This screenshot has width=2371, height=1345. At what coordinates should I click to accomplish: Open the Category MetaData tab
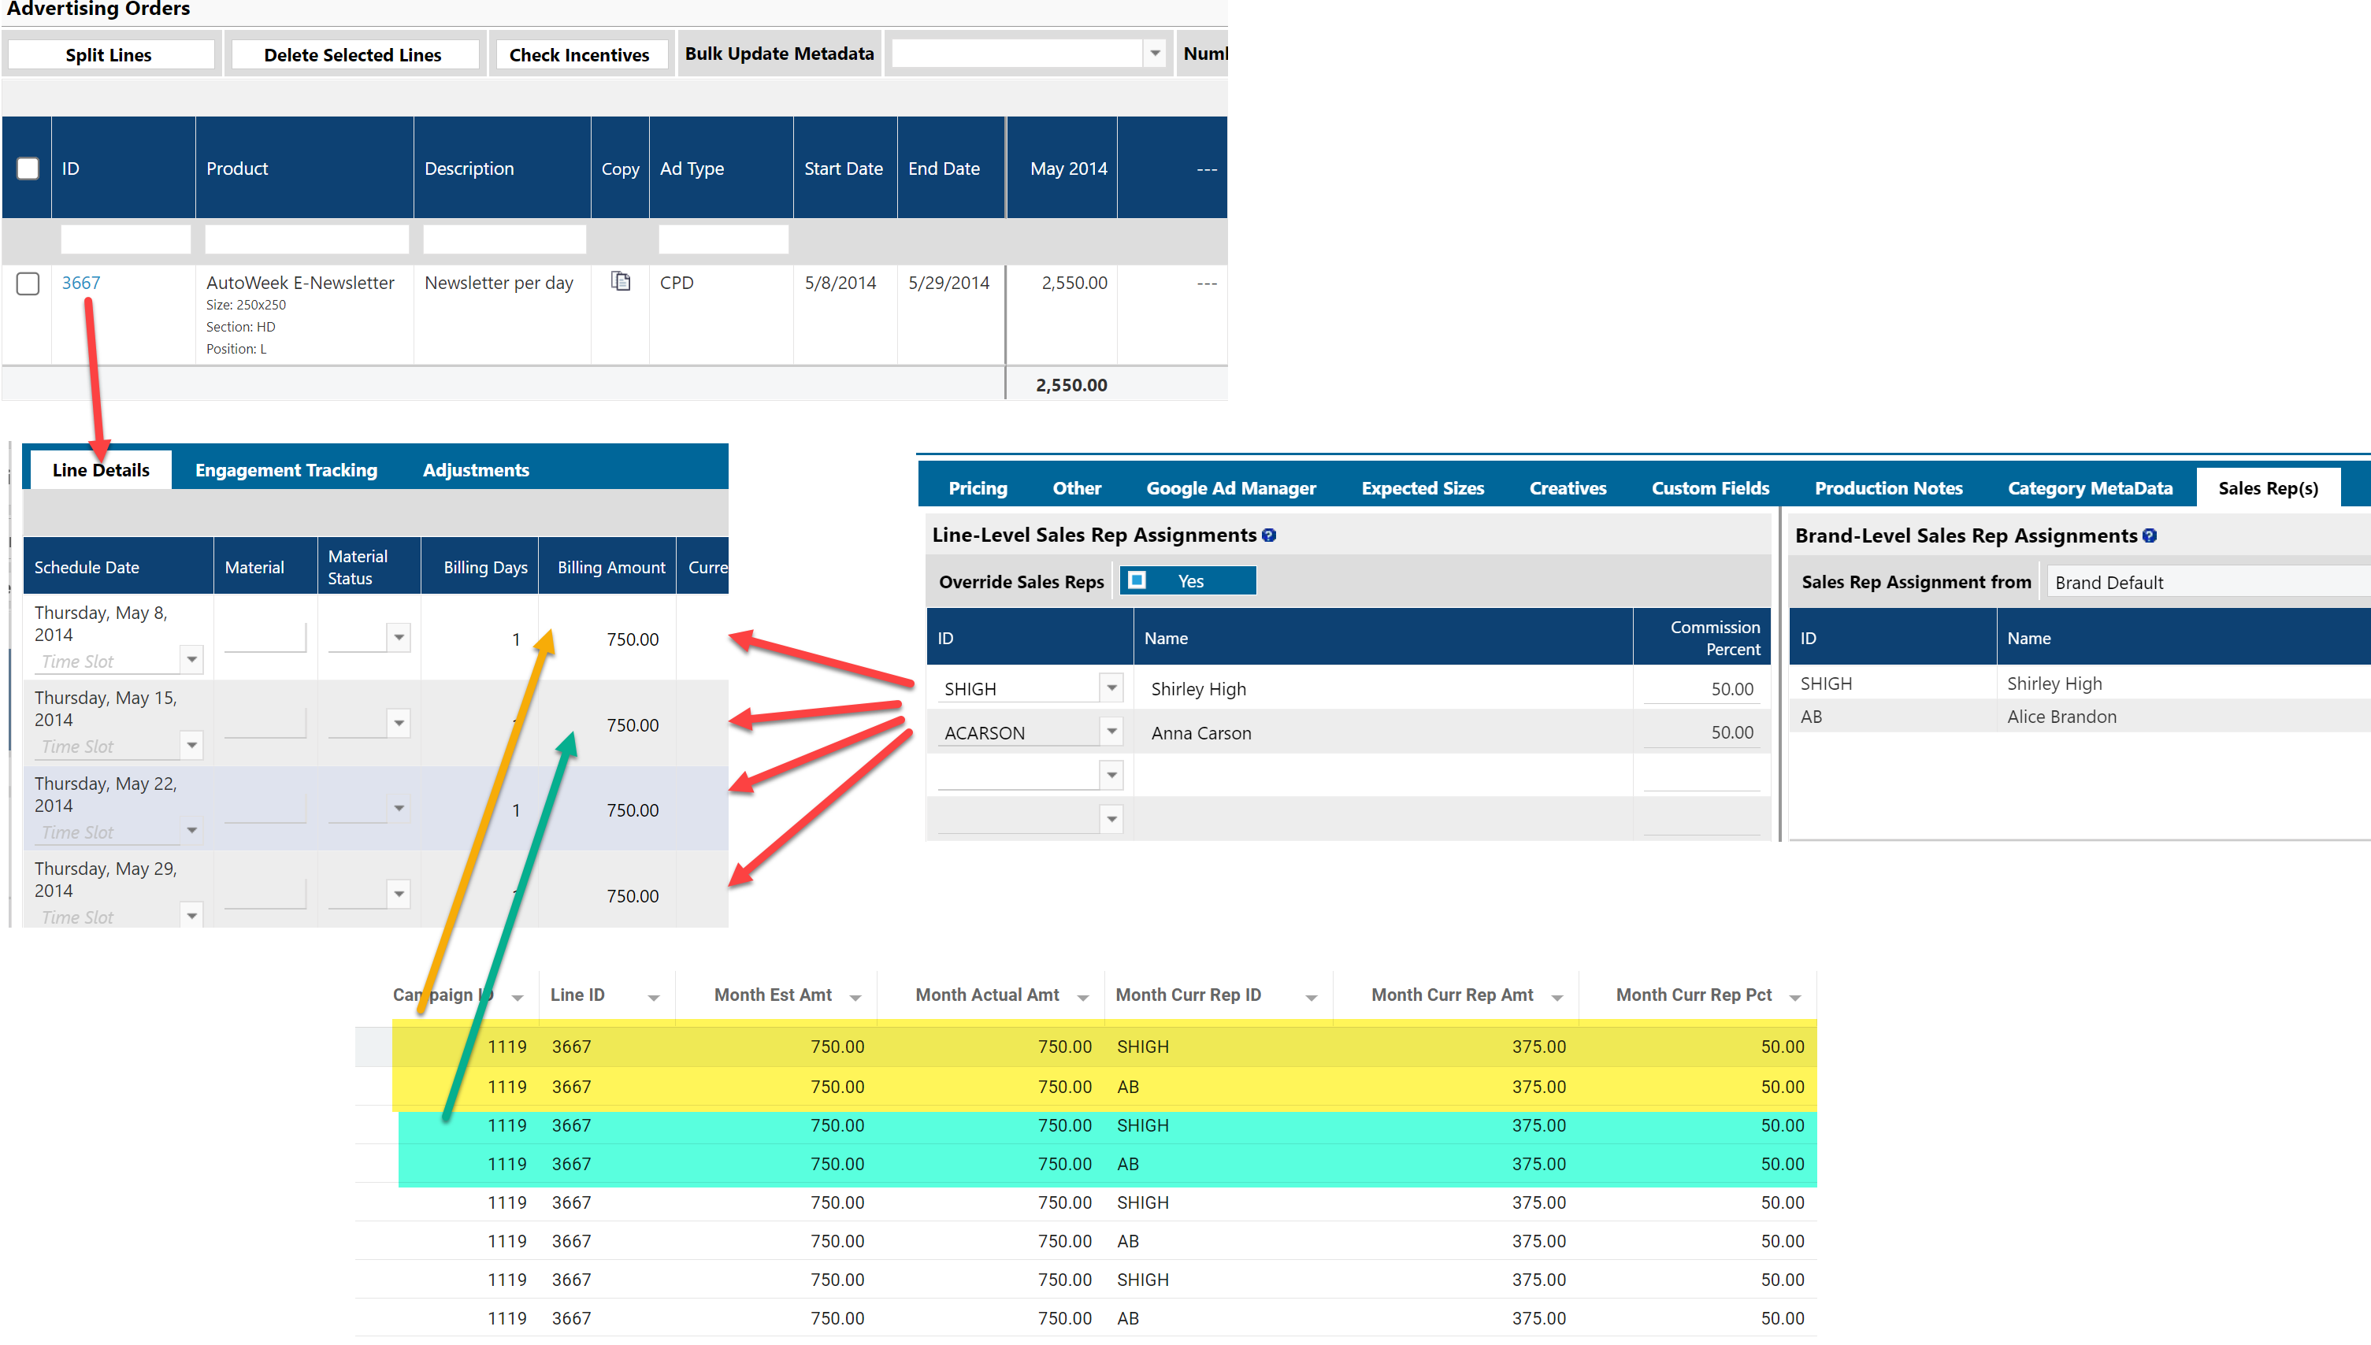[2089, 489]
